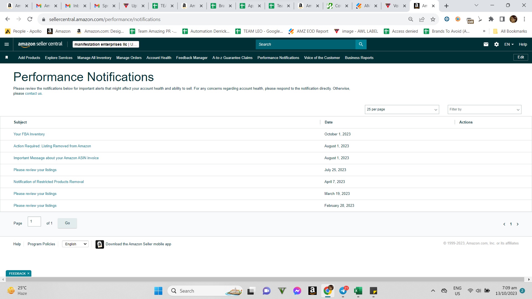Click the horizontal scrollbar at page bottom
This screenshot has width=532, height=299.
click(x=265, y=280)
